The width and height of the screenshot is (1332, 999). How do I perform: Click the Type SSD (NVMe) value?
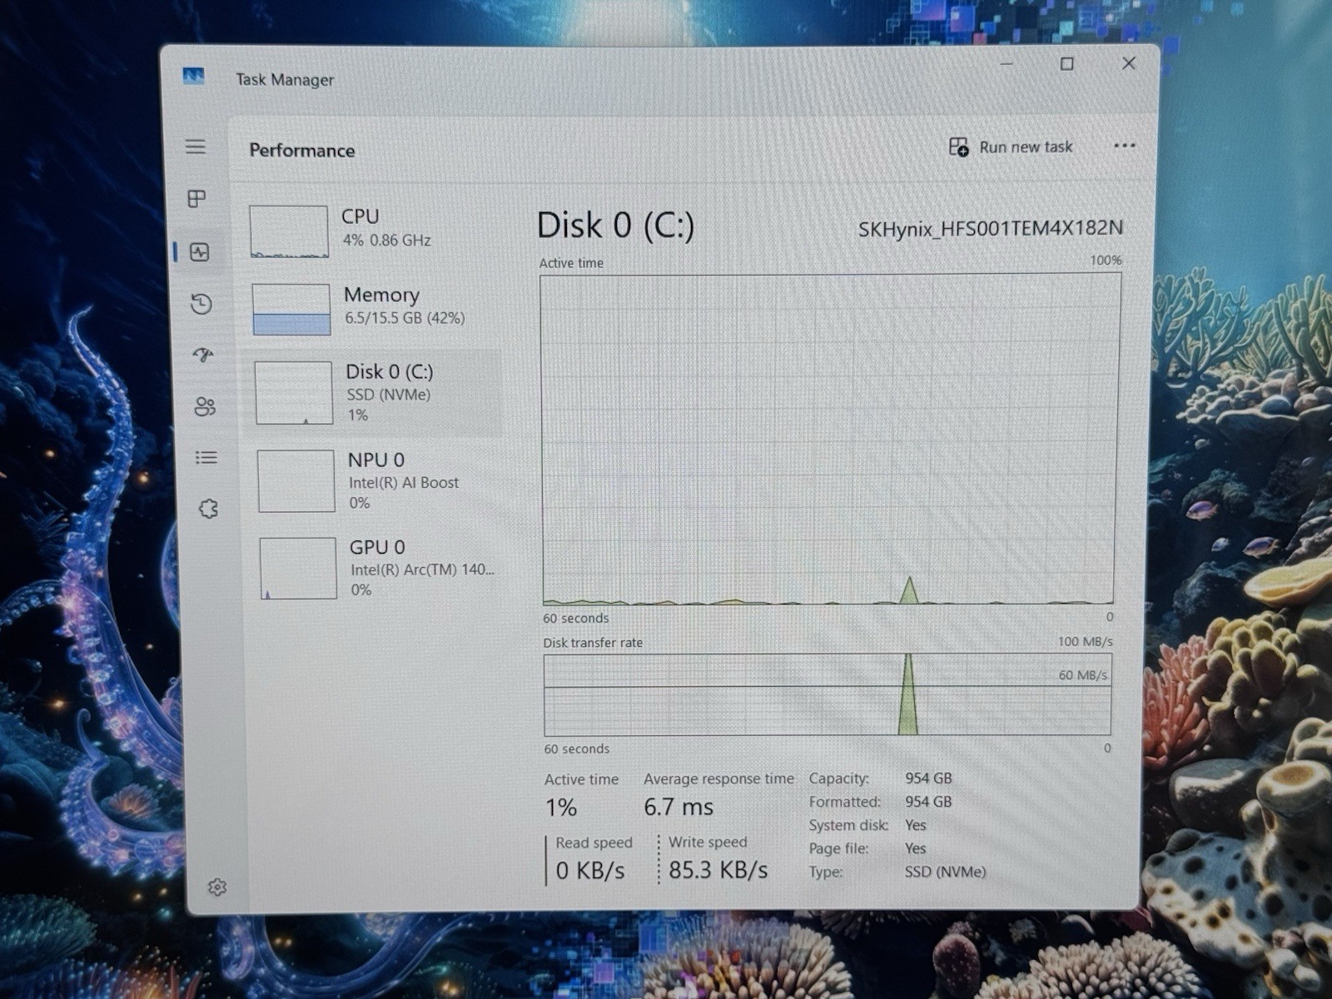(945, 872)
